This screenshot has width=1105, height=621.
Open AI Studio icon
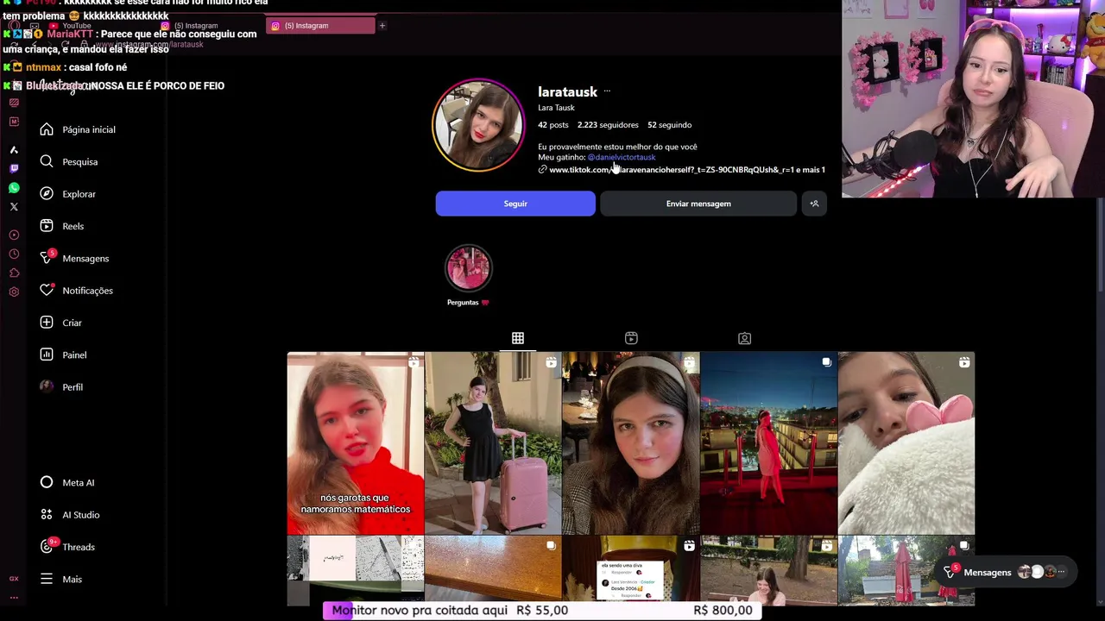(47, 515)
